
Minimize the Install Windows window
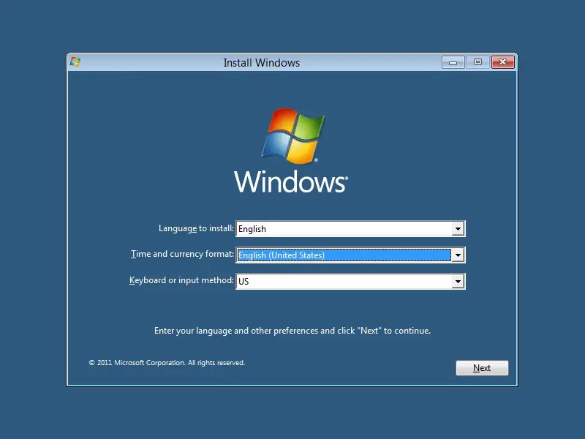[453, 62]
